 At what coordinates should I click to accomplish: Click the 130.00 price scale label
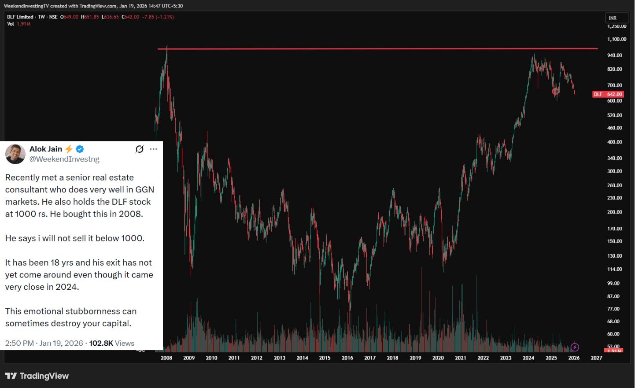pos(615,256)
